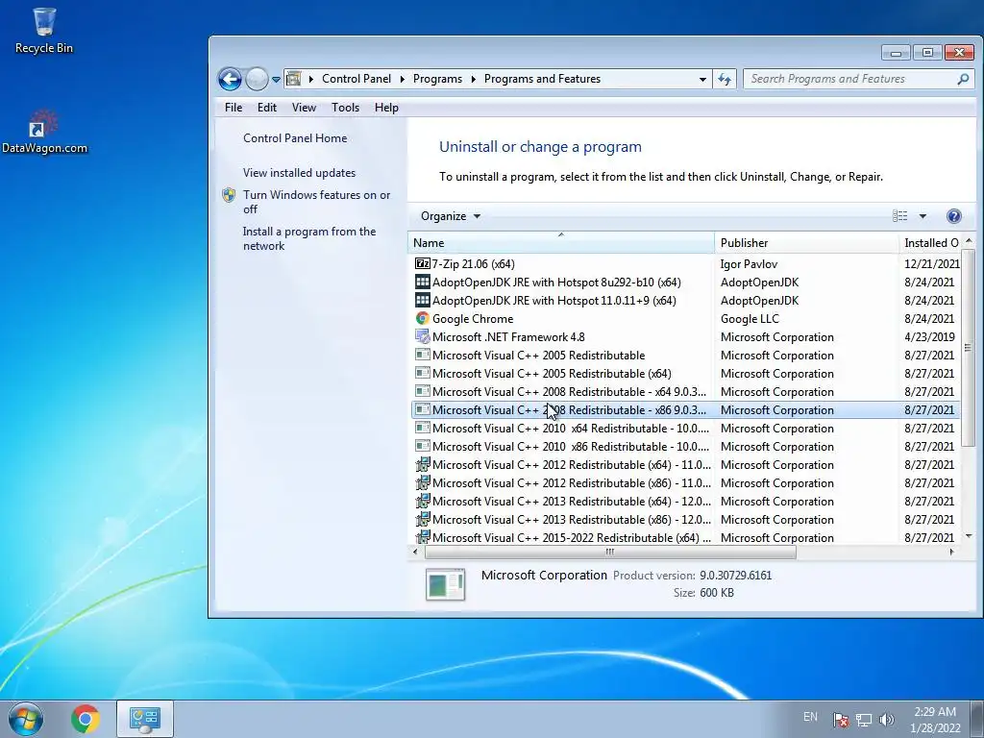Click the search magnifier icon
This screenshot has width=984, height=738.
point(963,79)
